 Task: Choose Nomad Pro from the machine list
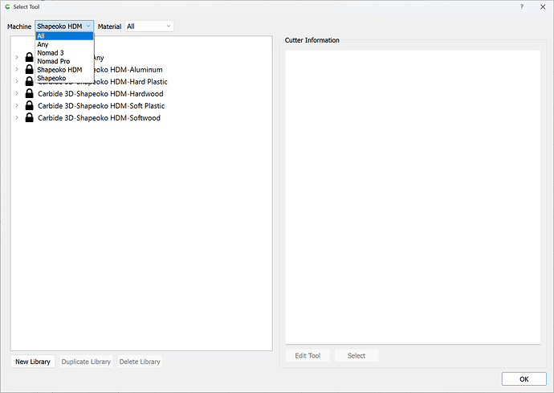click(53, 61)
